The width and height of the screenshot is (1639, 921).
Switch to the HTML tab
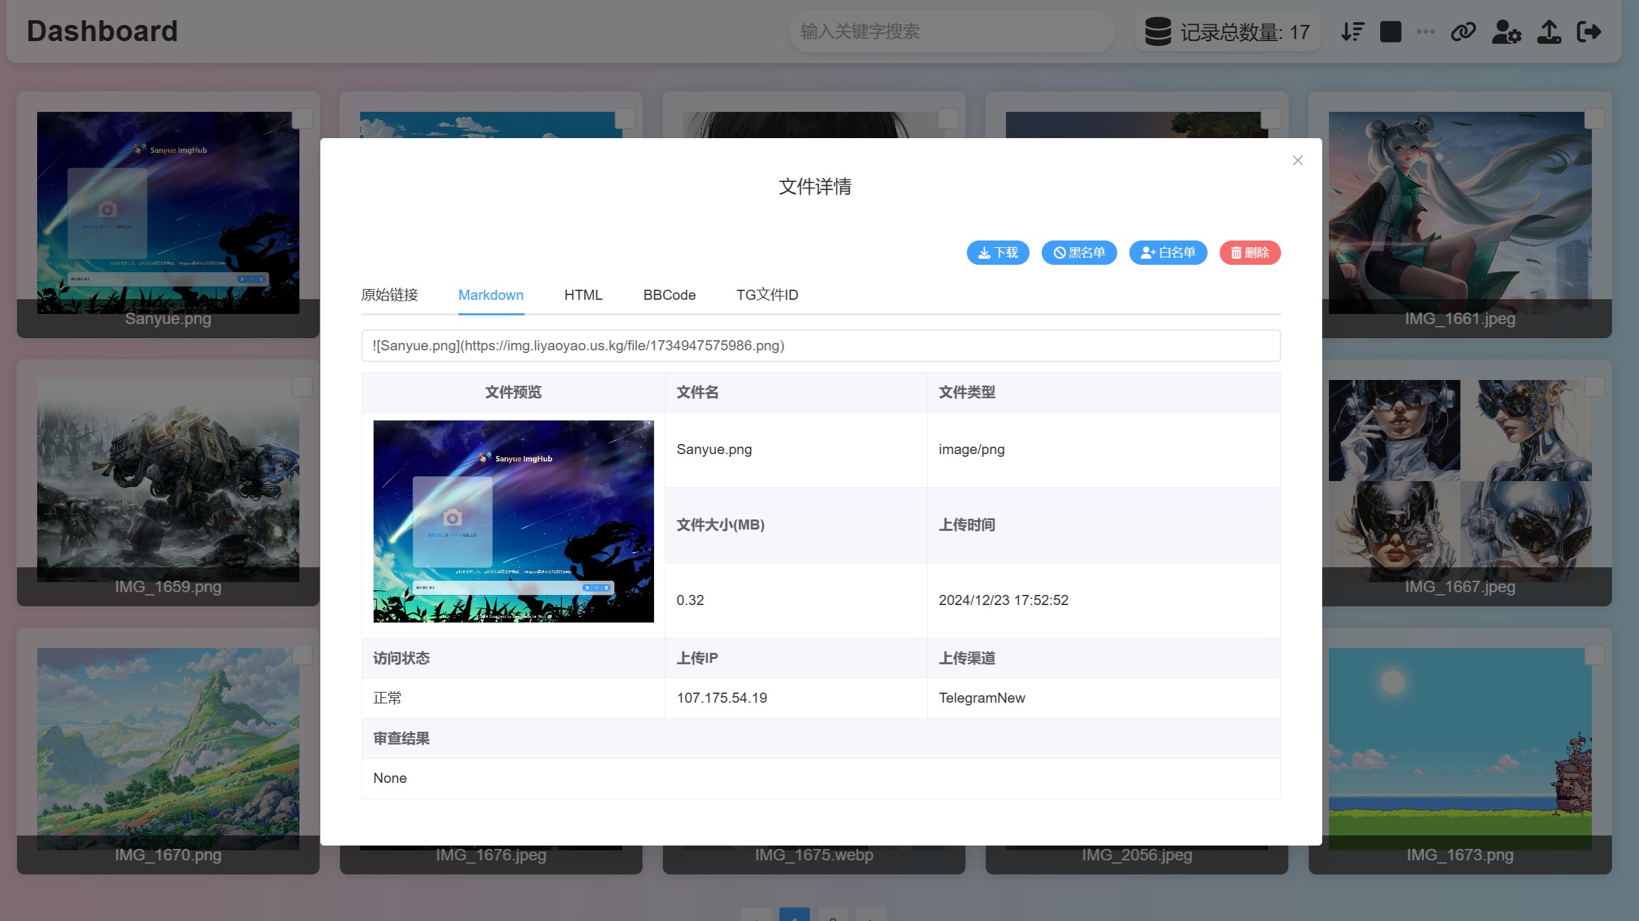(x=583, y=295)
